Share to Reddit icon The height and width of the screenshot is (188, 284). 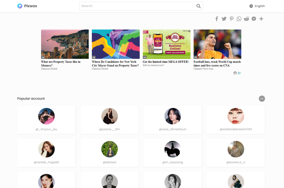(x=246, y=19)
